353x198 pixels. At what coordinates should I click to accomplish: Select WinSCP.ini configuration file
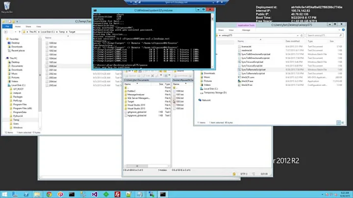coord(247,85)
